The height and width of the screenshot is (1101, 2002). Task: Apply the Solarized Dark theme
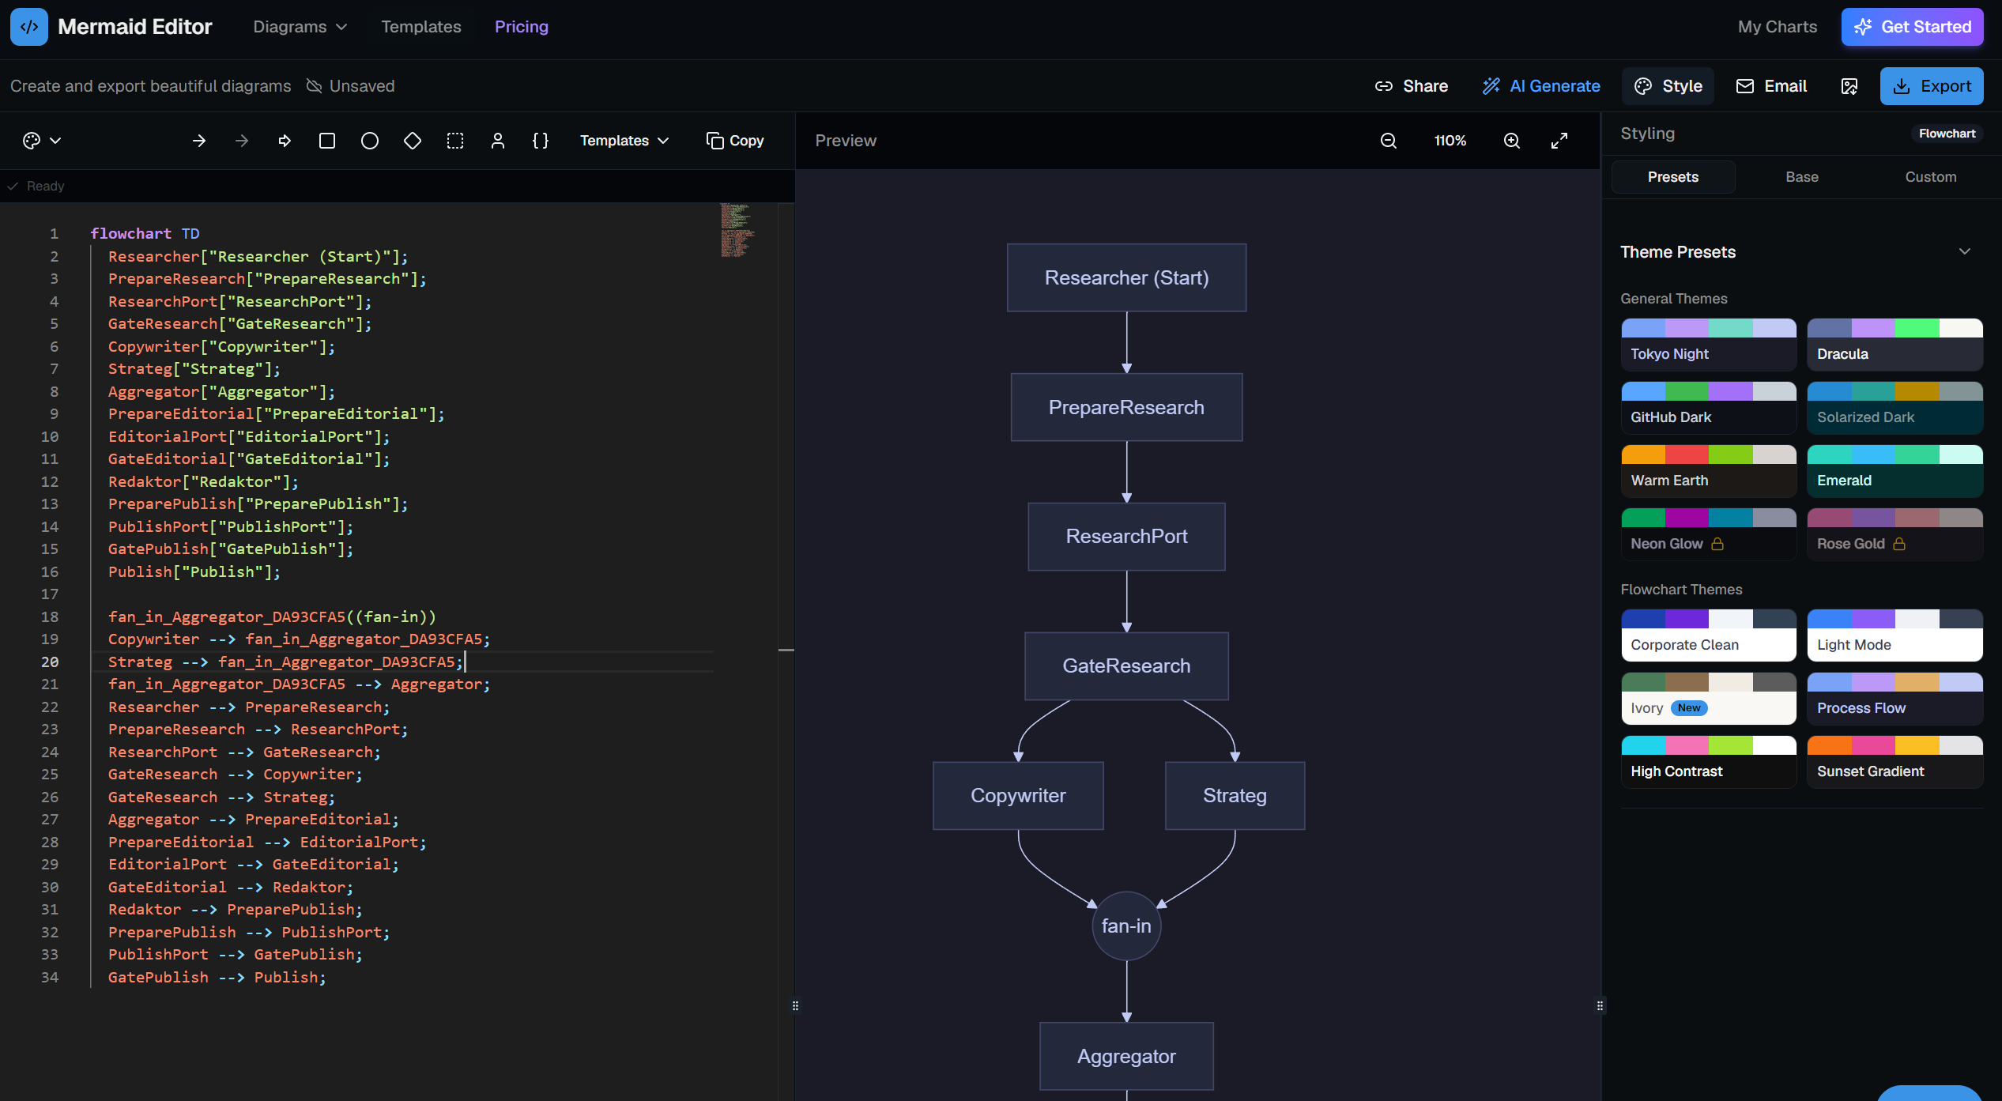pyautogui.click(x=1895, y=408)
